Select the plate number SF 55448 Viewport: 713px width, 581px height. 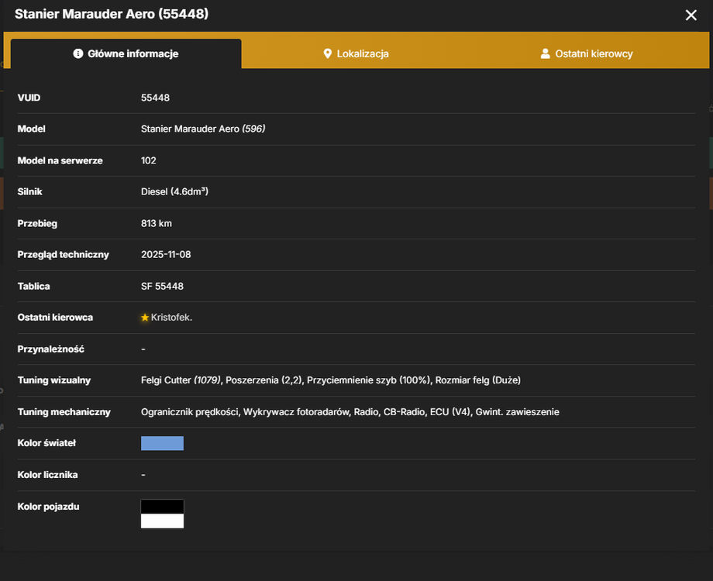click(162, 286)
